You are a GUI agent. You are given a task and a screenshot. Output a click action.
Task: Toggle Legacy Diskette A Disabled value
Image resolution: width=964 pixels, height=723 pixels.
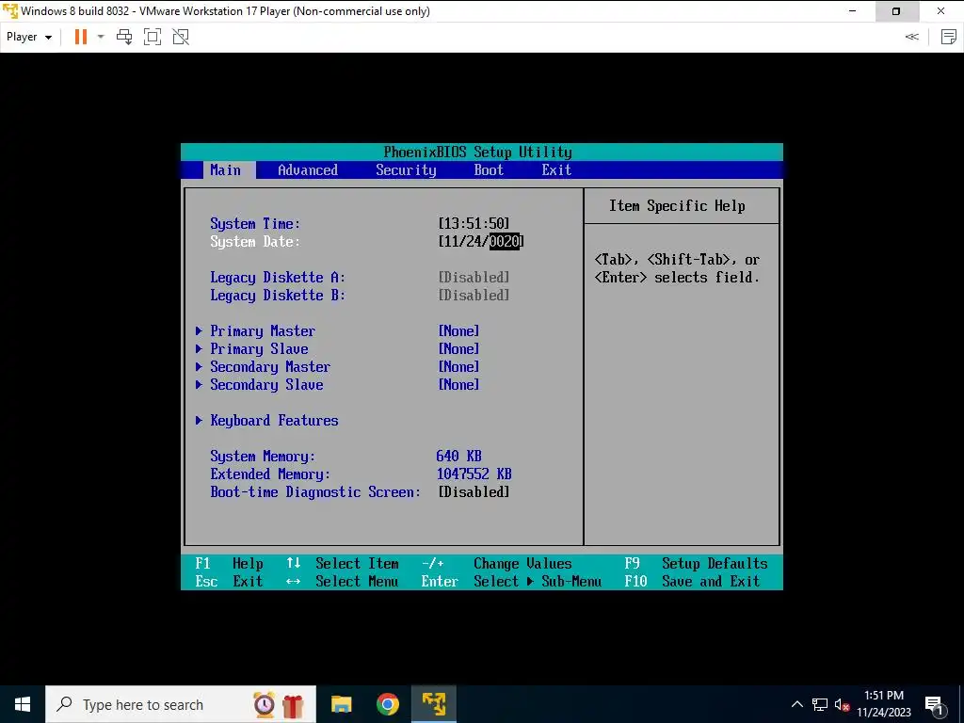click(474, 278)
